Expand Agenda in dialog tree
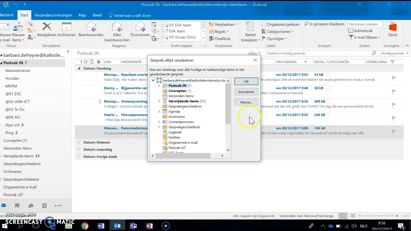 click(x=159, y=112)
